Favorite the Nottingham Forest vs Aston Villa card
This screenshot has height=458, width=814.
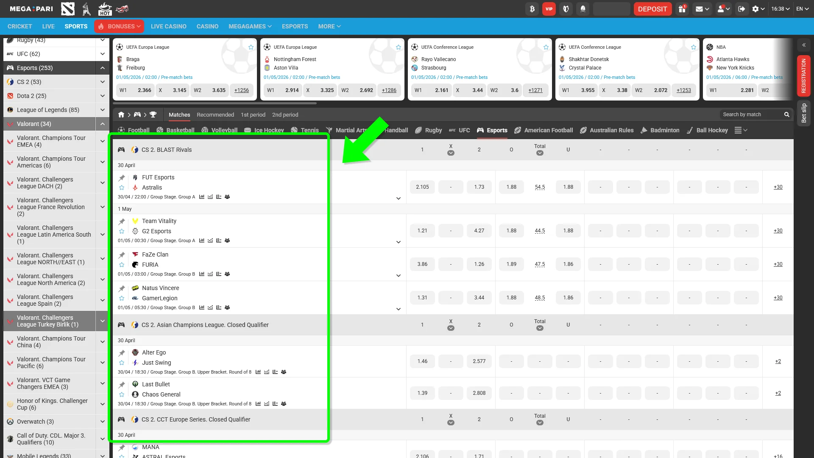(x=399, y=47)
